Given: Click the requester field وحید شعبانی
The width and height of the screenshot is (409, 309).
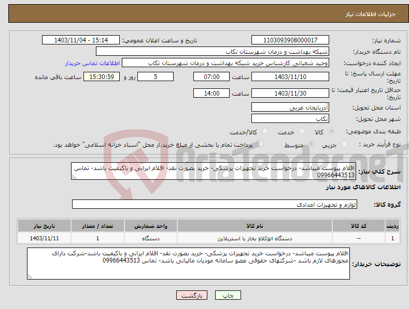Looking at the screenshot, I should point(225,63).
